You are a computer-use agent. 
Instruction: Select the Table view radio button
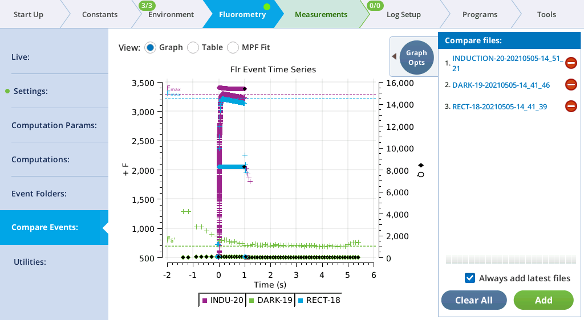[x=193, y=47]
